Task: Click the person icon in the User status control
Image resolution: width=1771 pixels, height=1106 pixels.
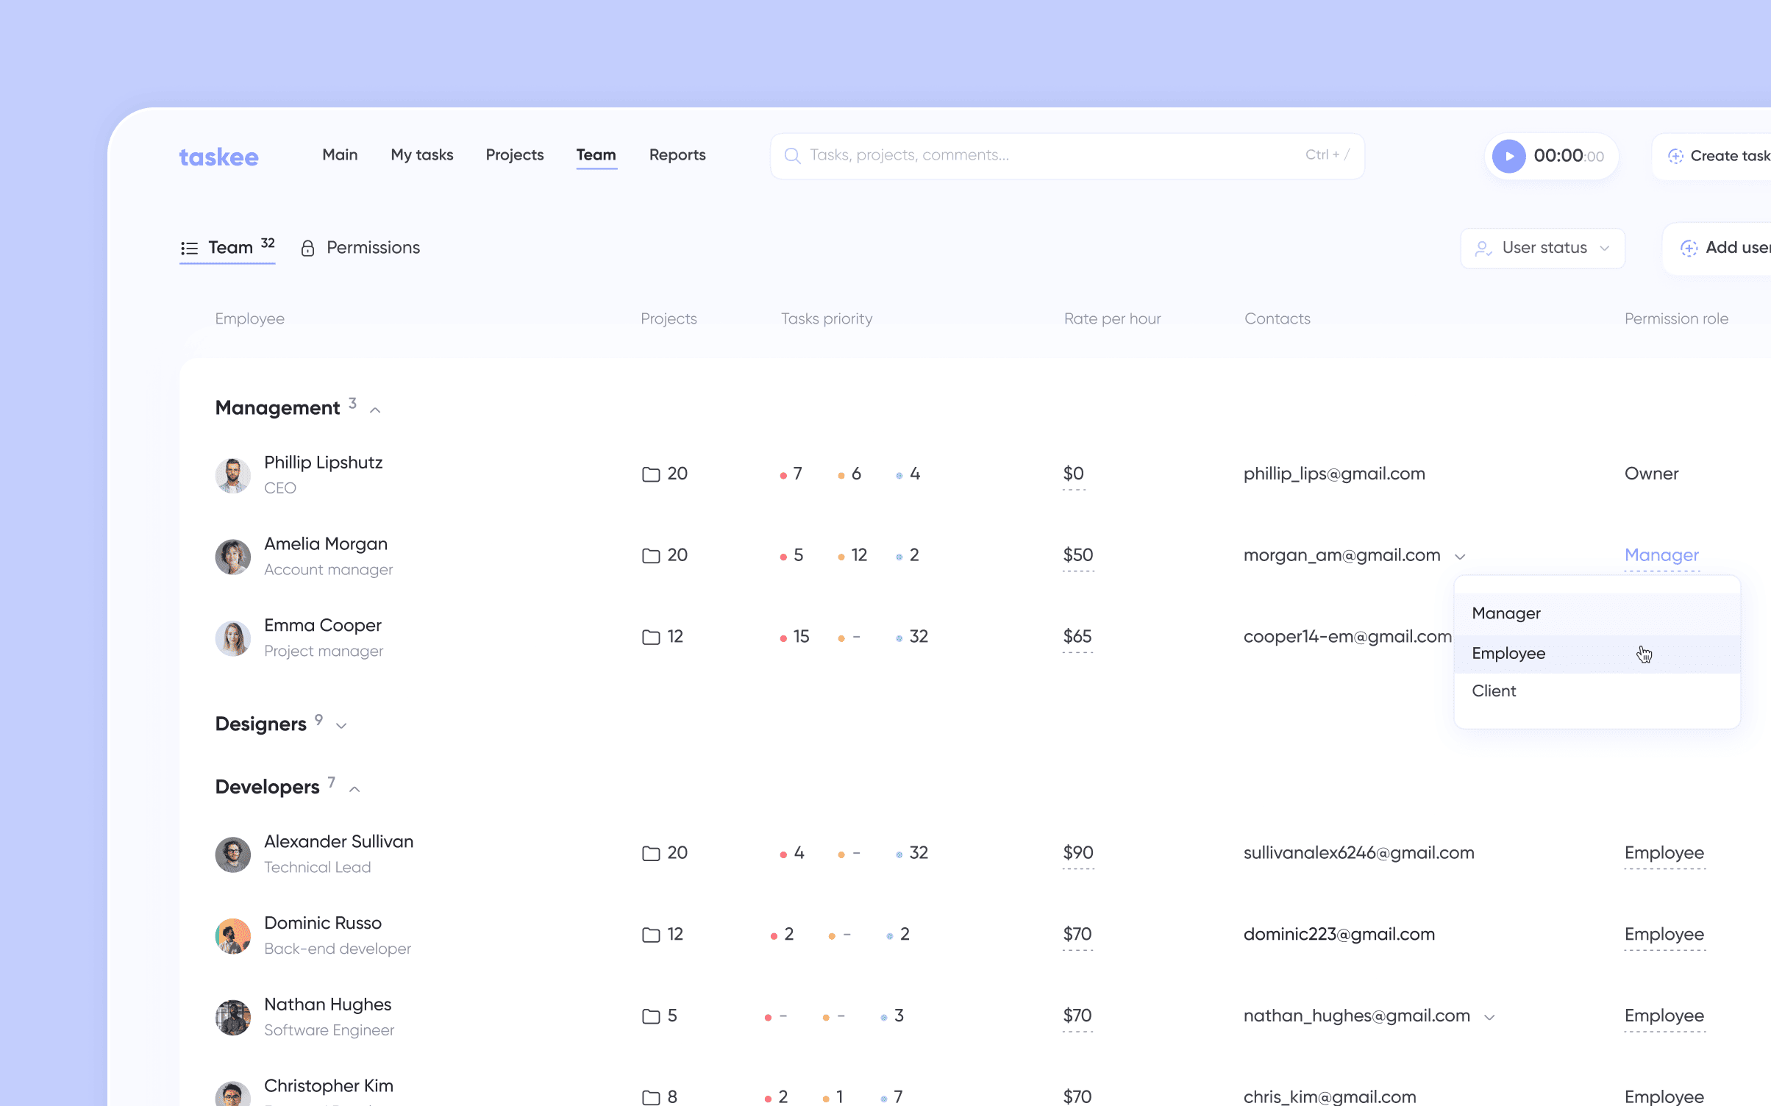Action: click(x=1483, y=248)
